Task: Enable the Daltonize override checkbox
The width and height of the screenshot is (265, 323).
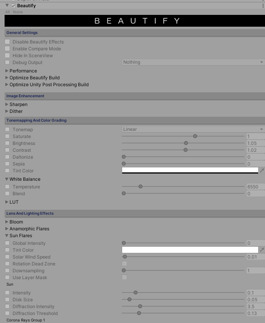Action: (7, 157)
